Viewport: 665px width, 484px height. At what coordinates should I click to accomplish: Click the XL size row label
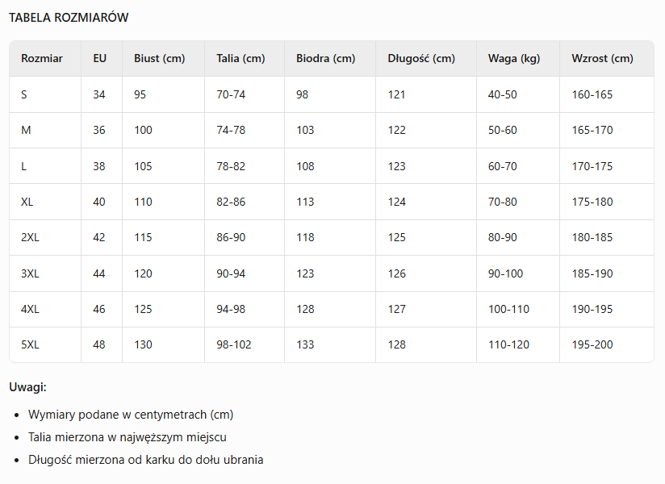pos(27,202)
